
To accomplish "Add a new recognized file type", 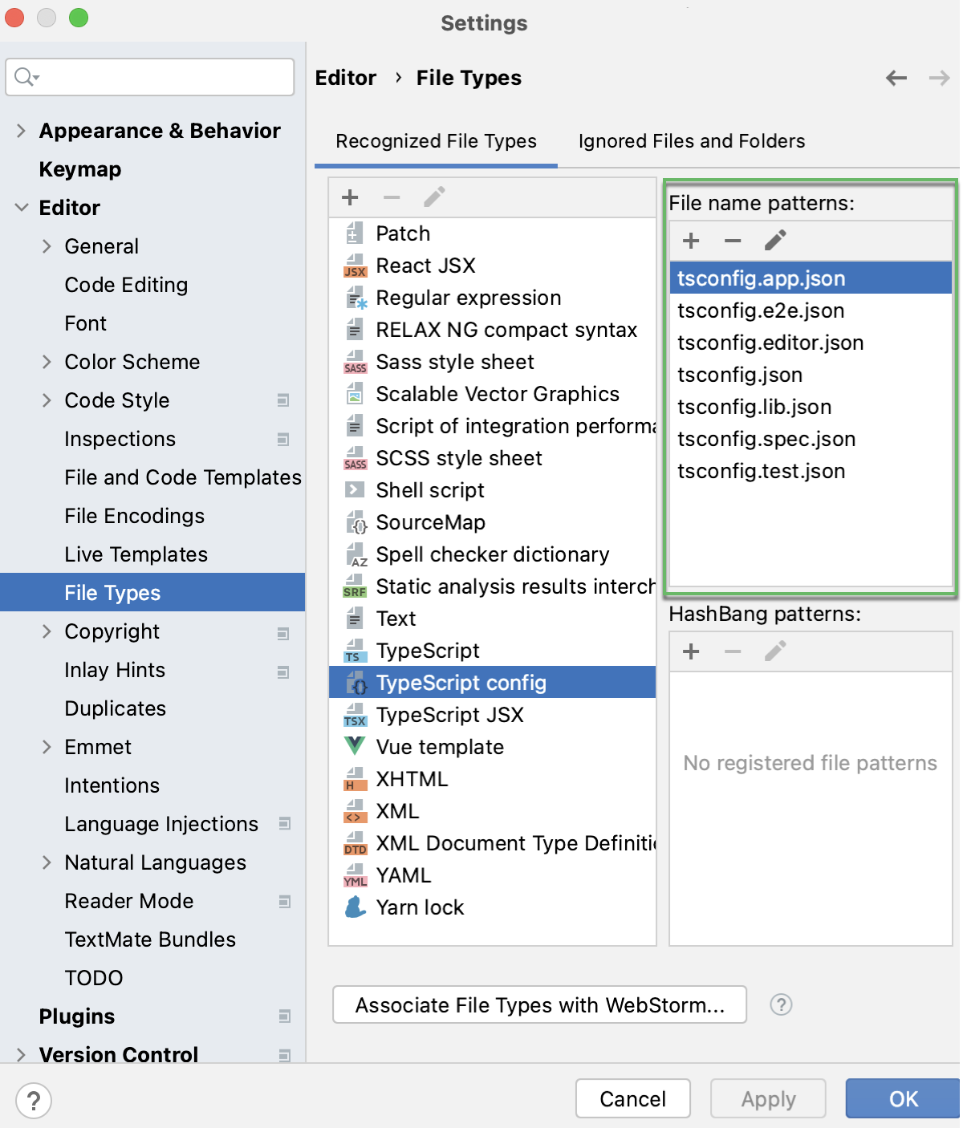I will [x=350, y=197].
